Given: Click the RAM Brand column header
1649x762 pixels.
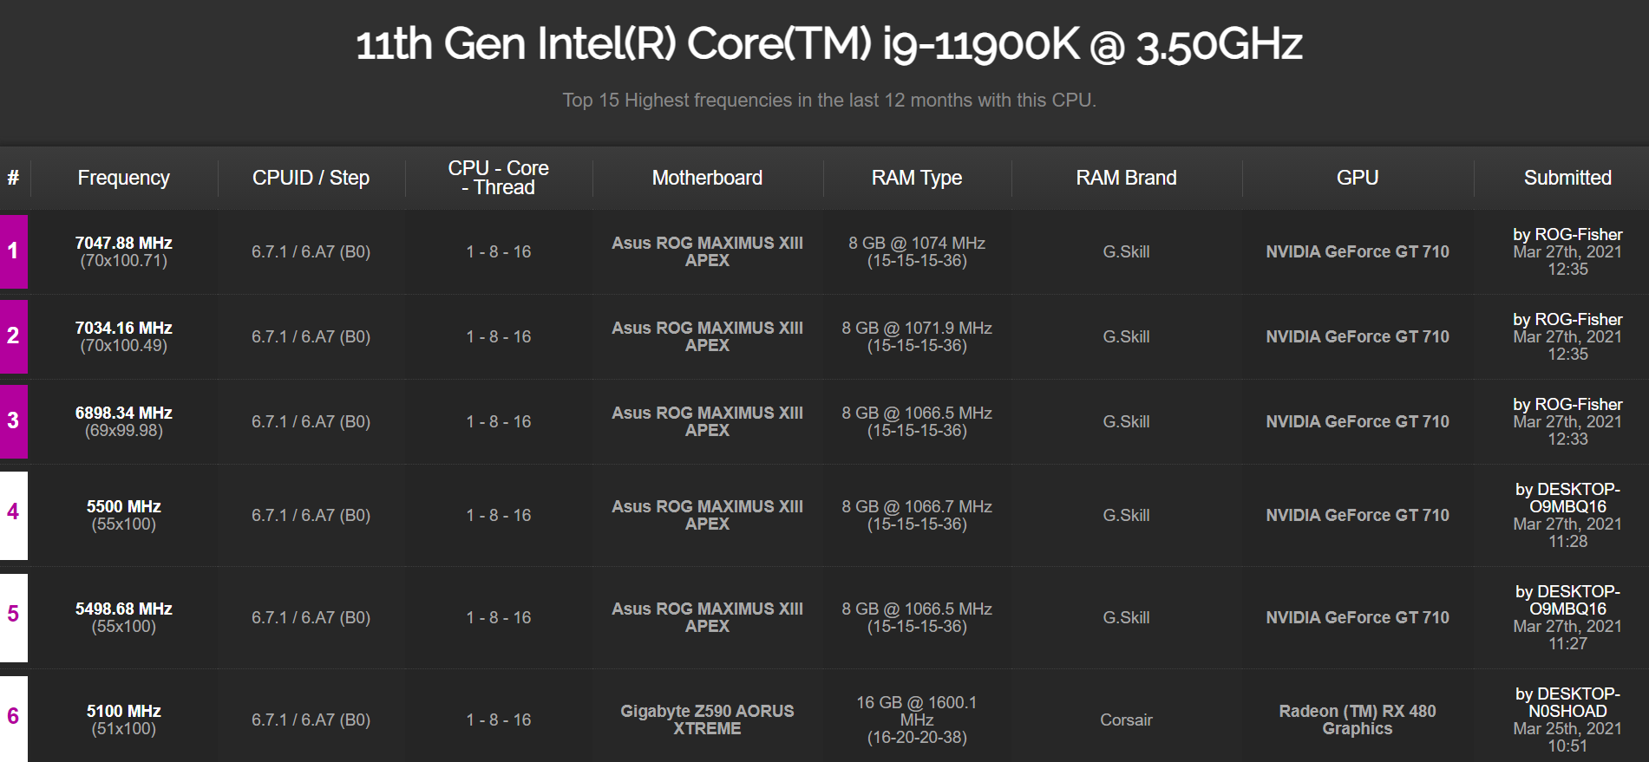Looking at the screenshot, I should pyautogui.click(x=1126, y=178).
